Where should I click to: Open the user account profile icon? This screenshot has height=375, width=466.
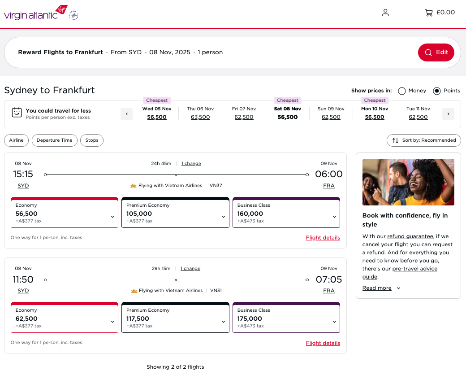(385, 13)
